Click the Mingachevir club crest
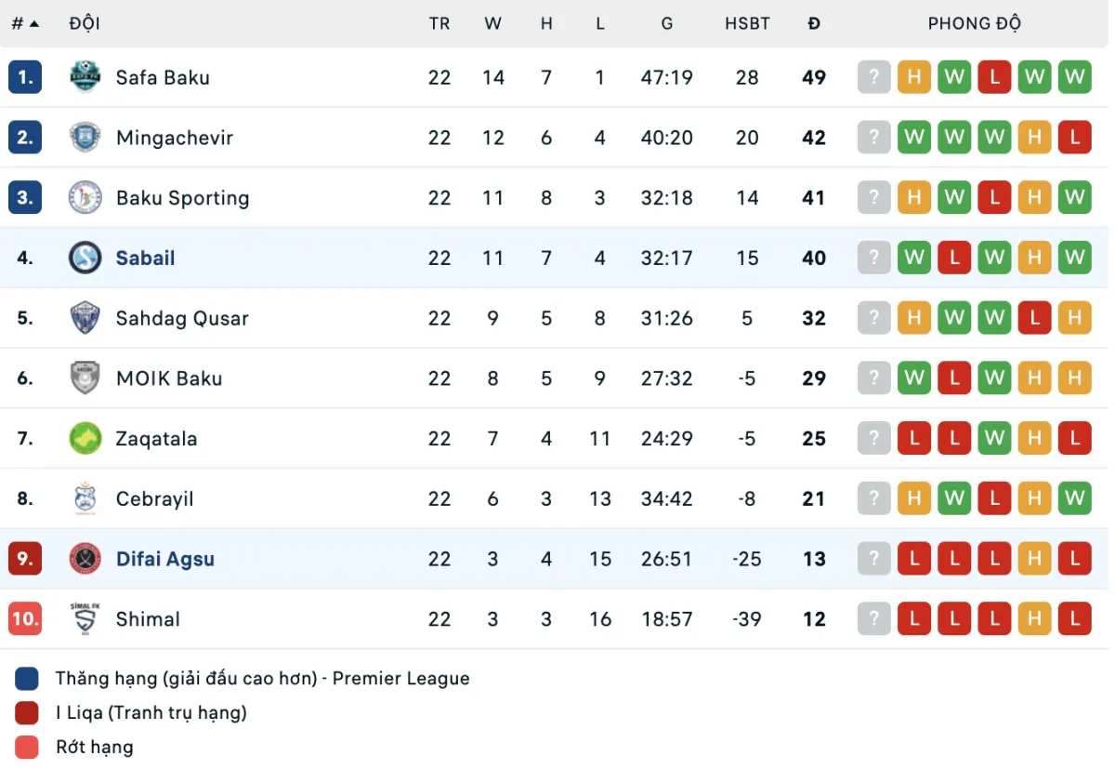The width and height of the screenshot is (1115, 769). [x=85, y=138]
